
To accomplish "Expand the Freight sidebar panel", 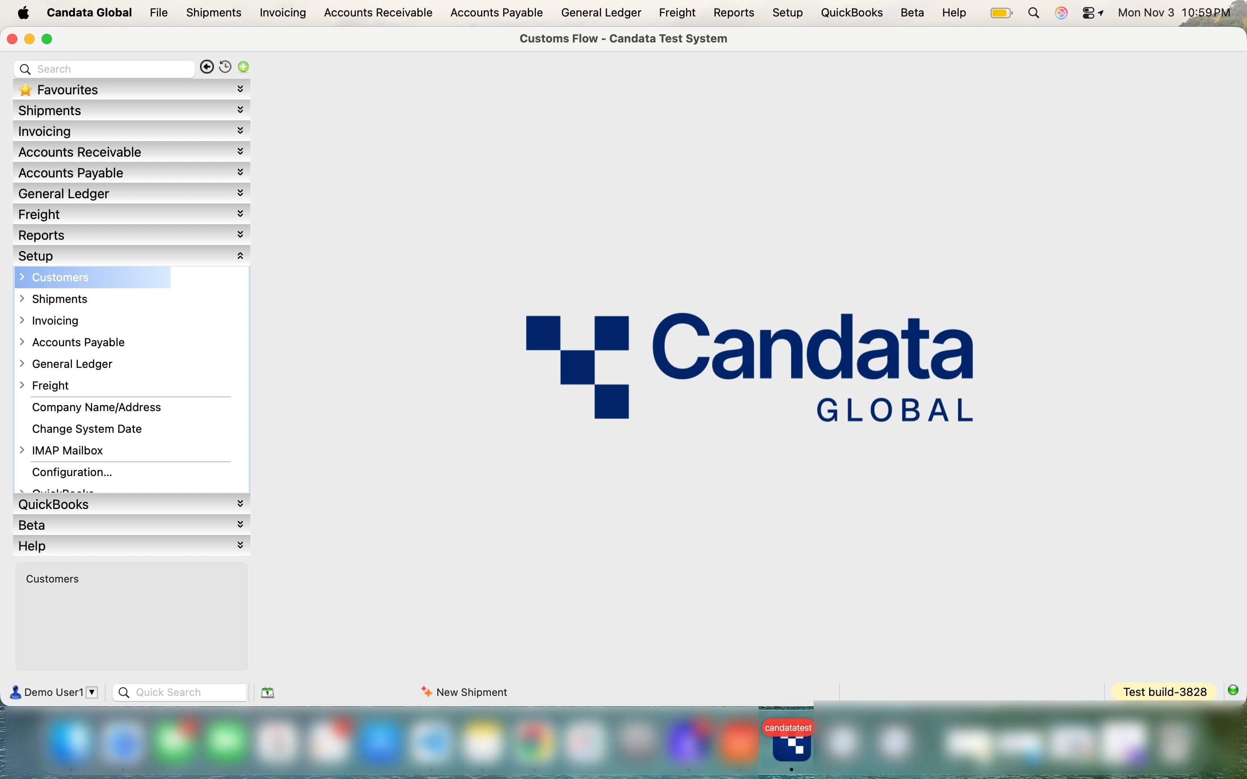I will tap(240, 213).
